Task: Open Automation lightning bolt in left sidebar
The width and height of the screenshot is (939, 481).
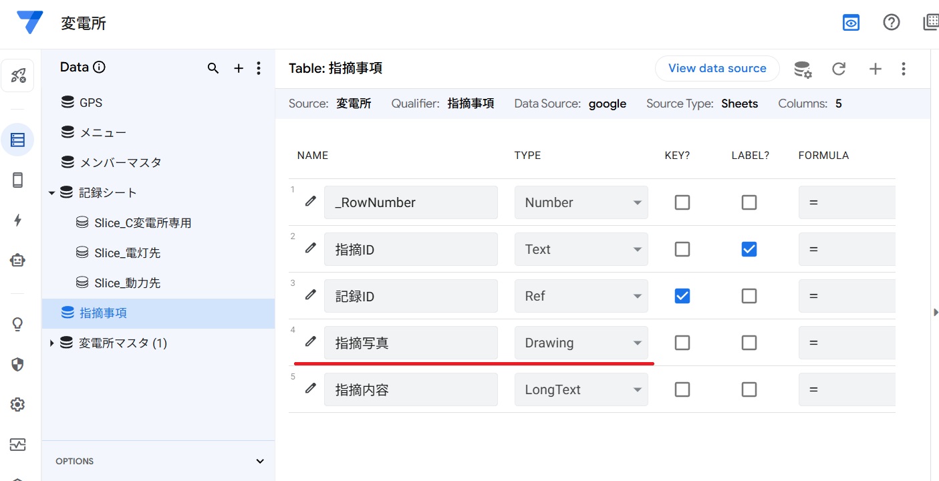Action: tap(18, 220)
